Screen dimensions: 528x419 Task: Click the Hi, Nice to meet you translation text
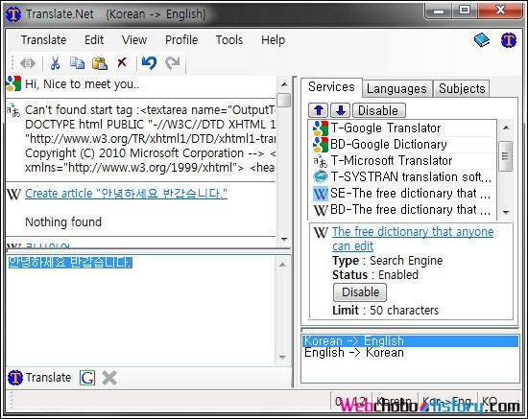click(x=82, y=84)
